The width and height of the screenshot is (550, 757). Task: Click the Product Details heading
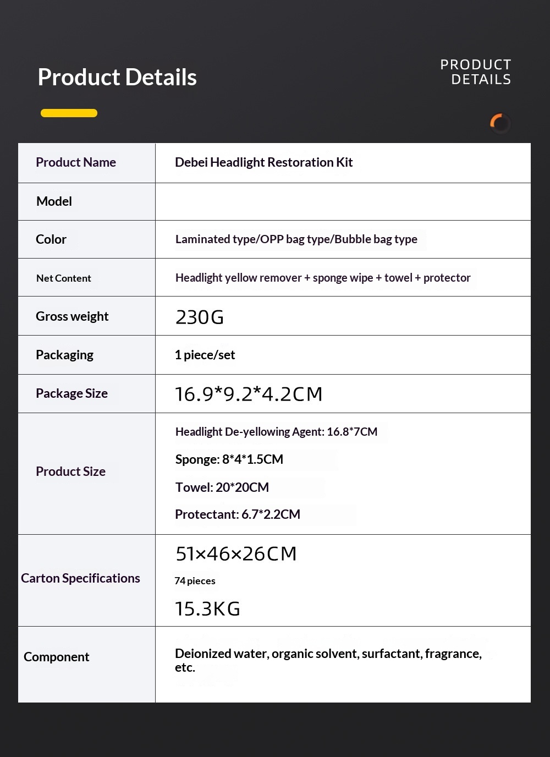(x=117, y=77)
